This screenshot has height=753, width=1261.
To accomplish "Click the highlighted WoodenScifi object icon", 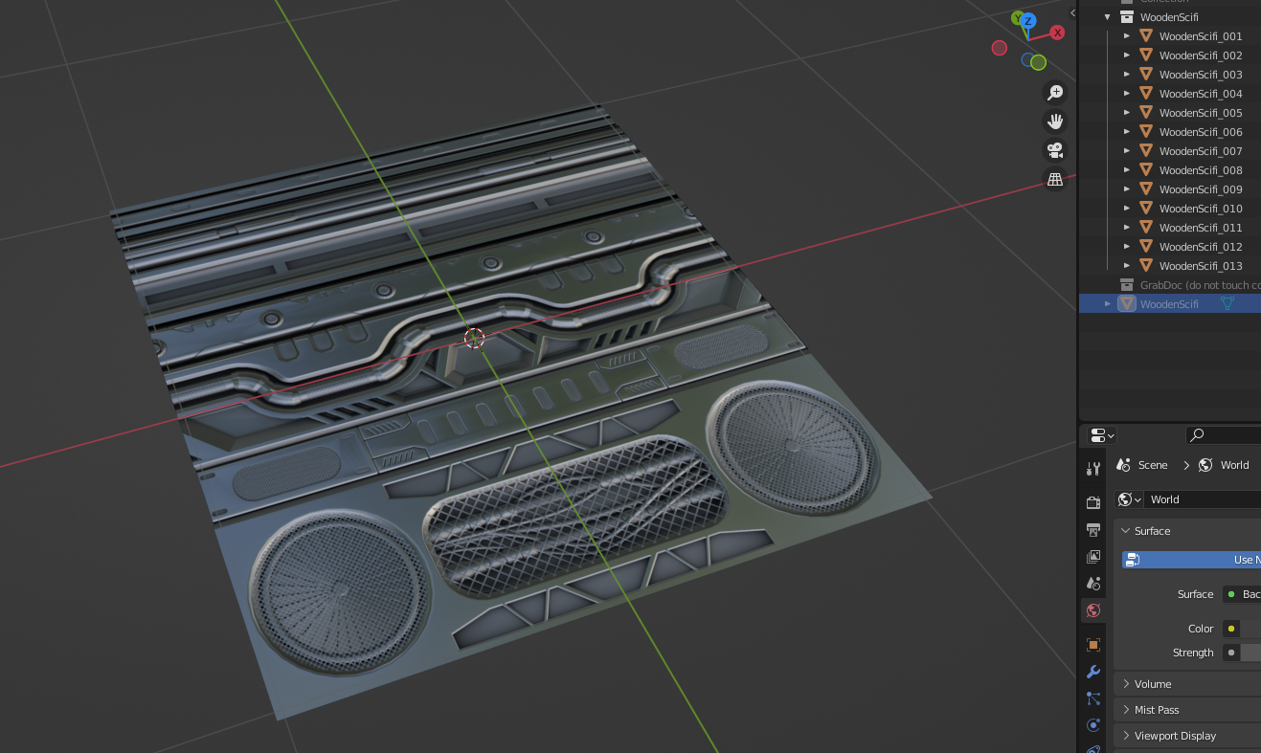I will point(1127,304).
